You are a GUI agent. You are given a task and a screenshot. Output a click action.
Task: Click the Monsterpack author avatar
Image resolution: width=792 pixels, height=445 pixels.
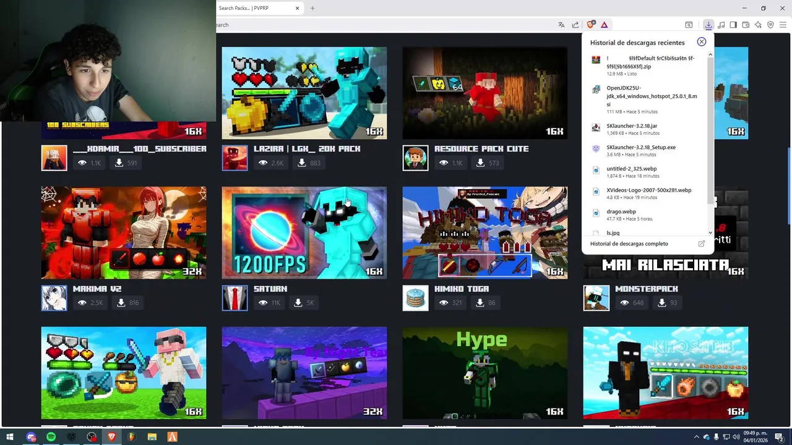pyautogui.click(x=596, y=298)
